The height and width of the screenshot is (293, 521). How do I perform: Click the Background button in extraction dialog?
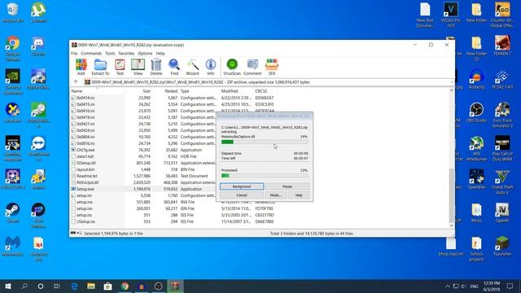point(242,186)
